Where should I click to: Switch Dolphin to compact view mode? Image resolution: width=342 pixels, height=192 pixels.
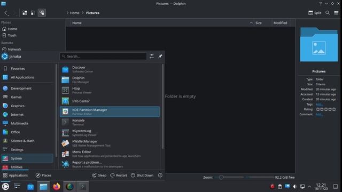click(33, 13)
